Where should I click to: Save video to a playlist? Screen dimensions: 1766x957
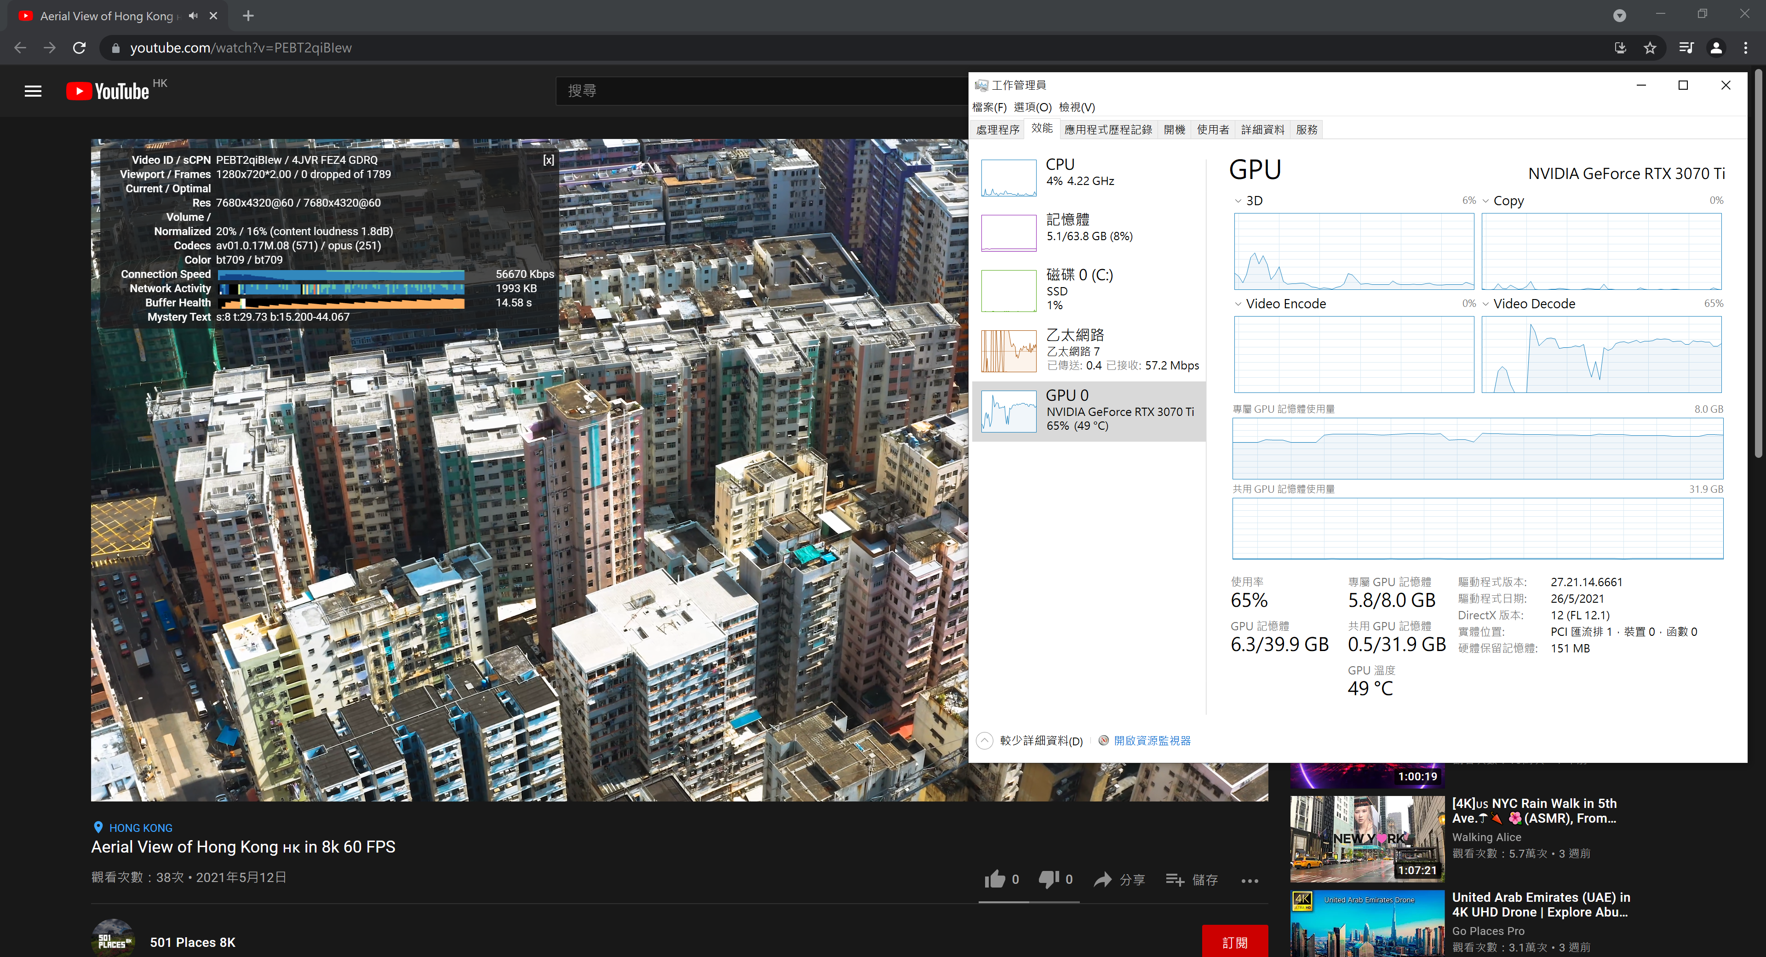point(1192,880)
